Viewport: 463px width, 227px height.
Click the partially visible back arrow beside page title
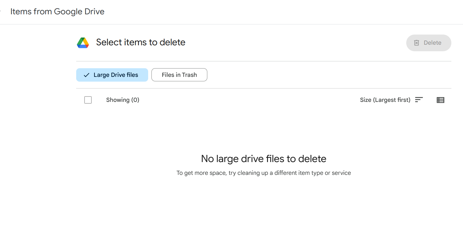[1, 12]
